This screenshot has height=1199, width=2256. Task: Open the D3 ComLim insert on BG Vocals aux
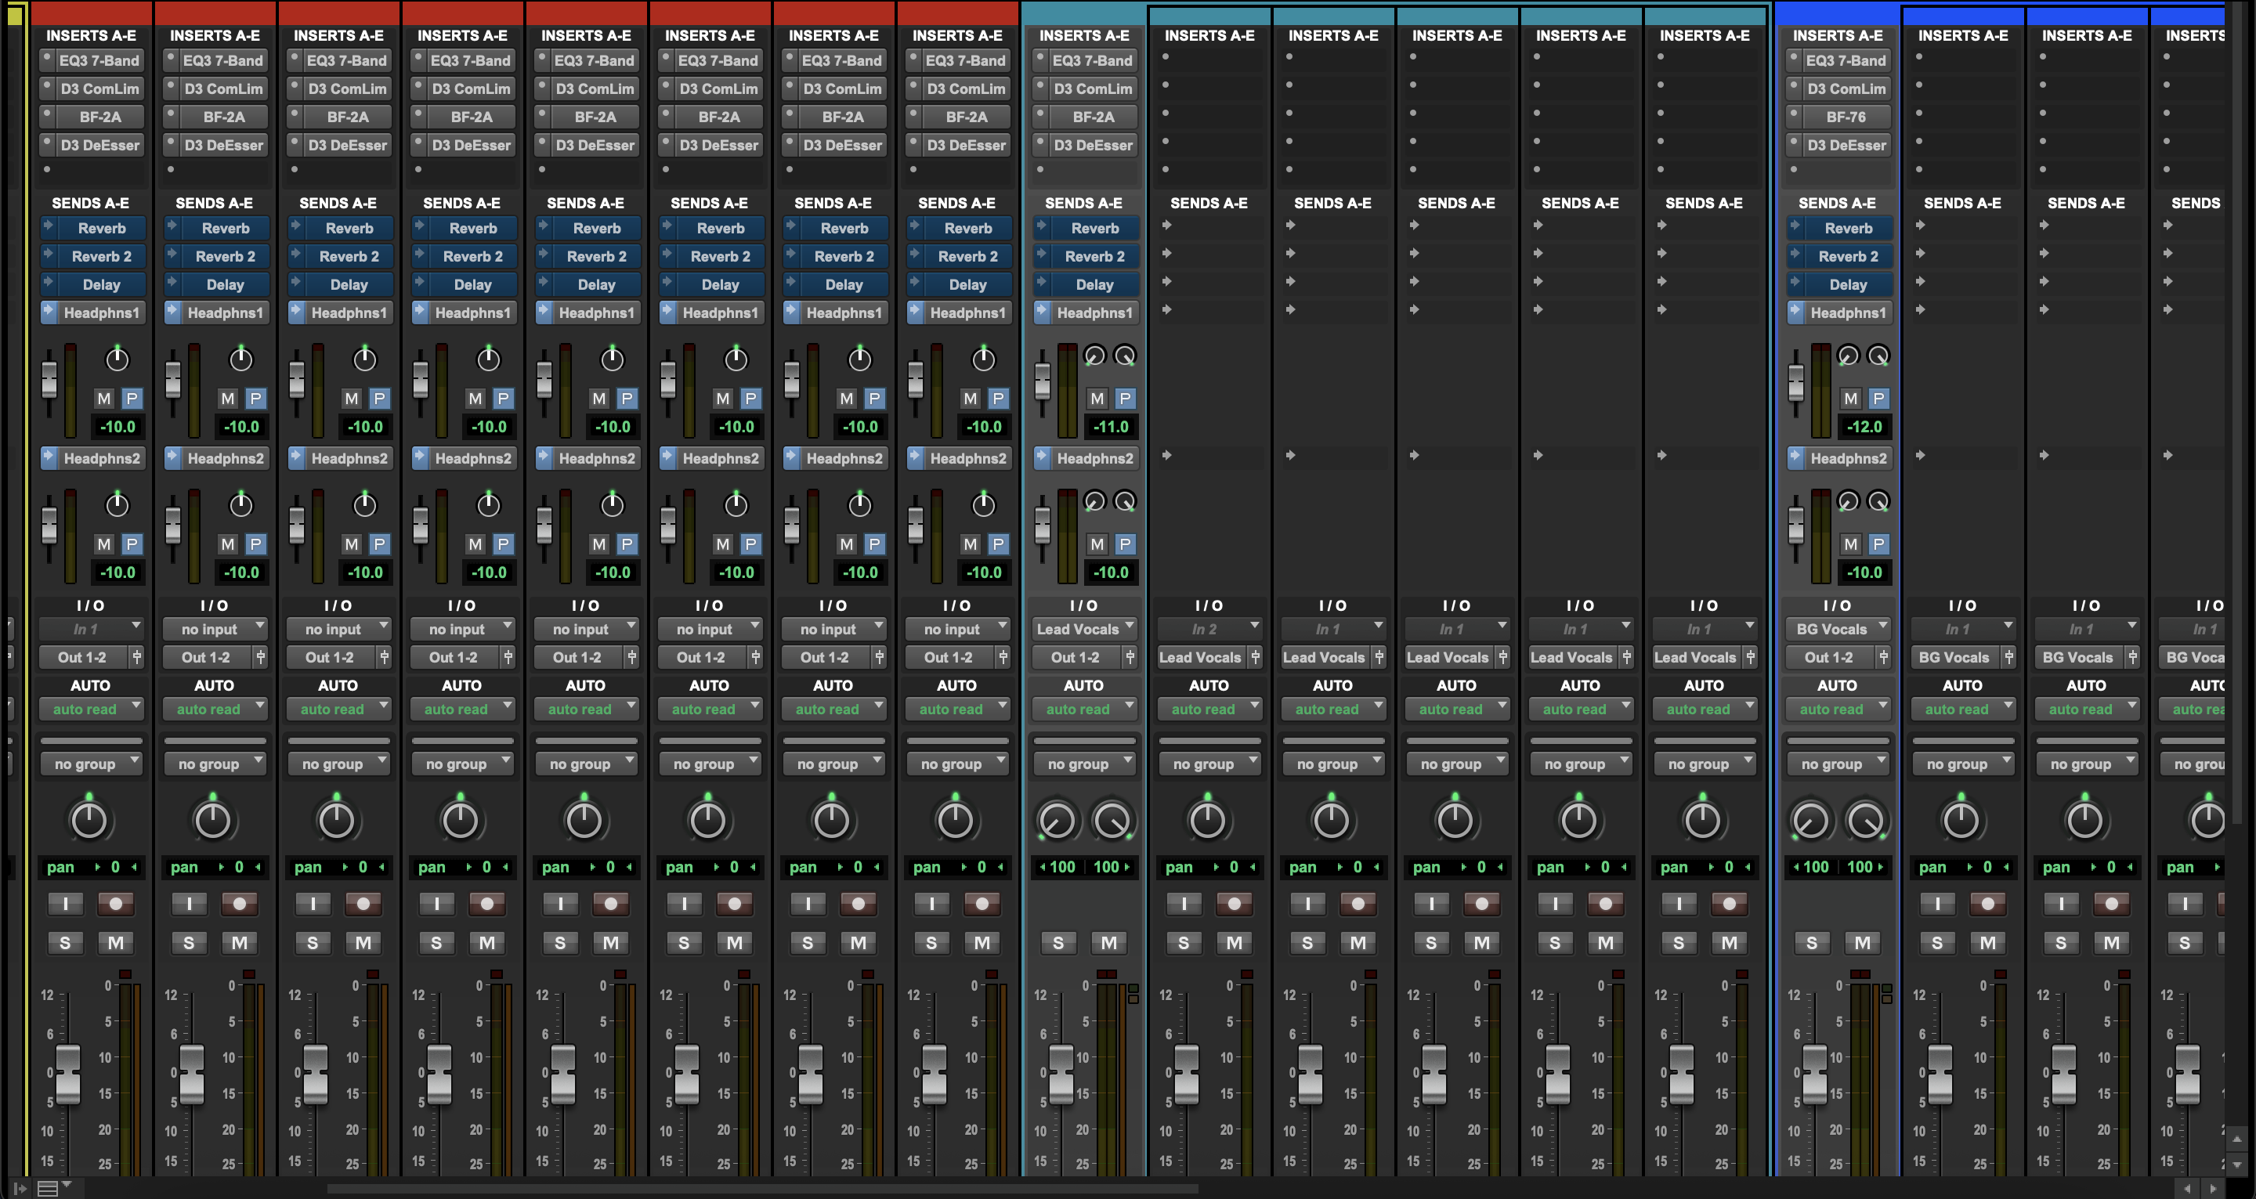point(1846,88)
